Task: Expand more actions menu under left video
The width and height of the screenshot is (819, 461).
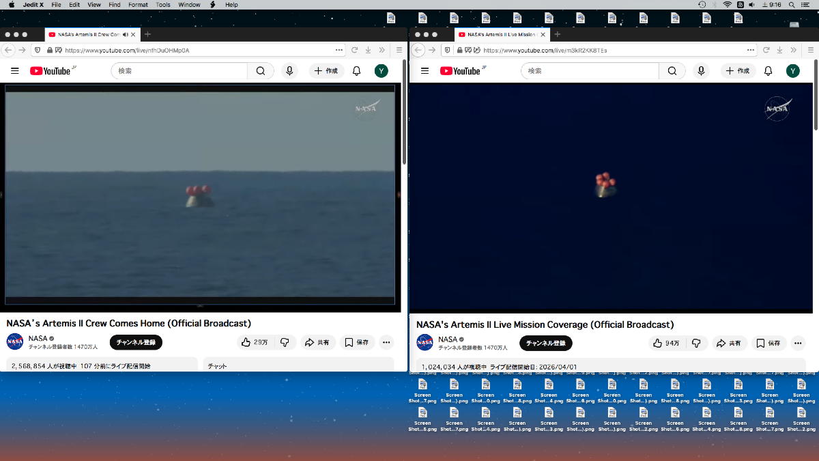Action: [x=386, y=342]
